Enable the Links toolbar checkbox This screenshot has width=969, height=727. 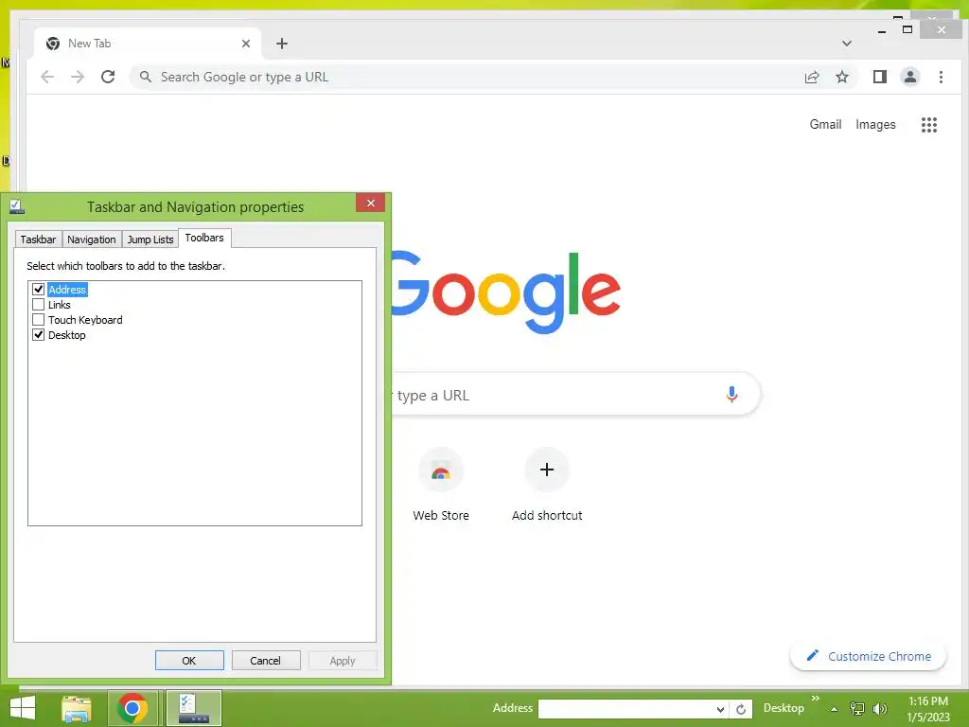[38, 305]
